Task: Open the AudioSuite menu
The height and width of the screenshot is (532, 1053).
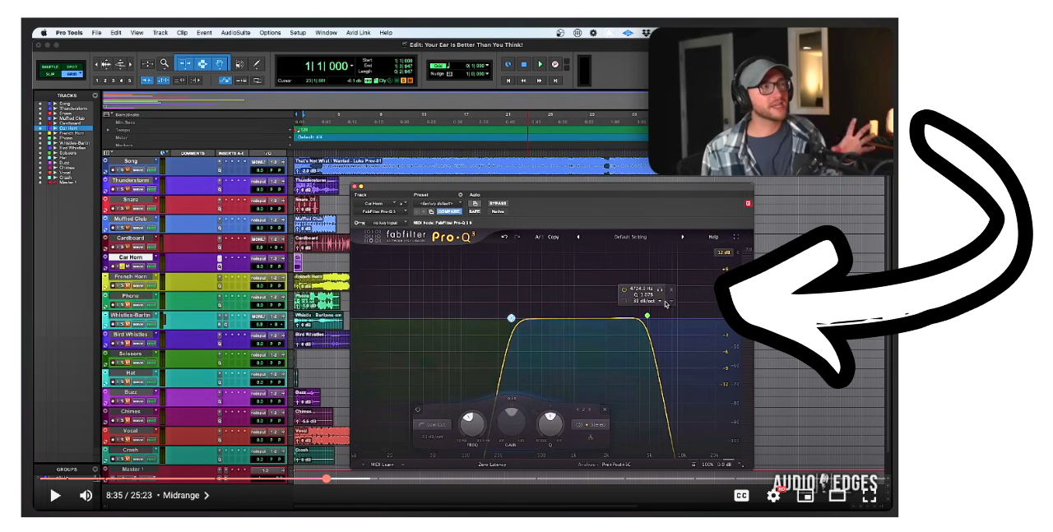Action: point(236,33)
